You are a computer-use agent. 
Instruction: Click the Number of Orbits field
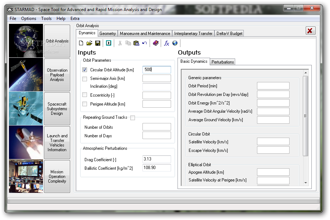pos(157,127)
